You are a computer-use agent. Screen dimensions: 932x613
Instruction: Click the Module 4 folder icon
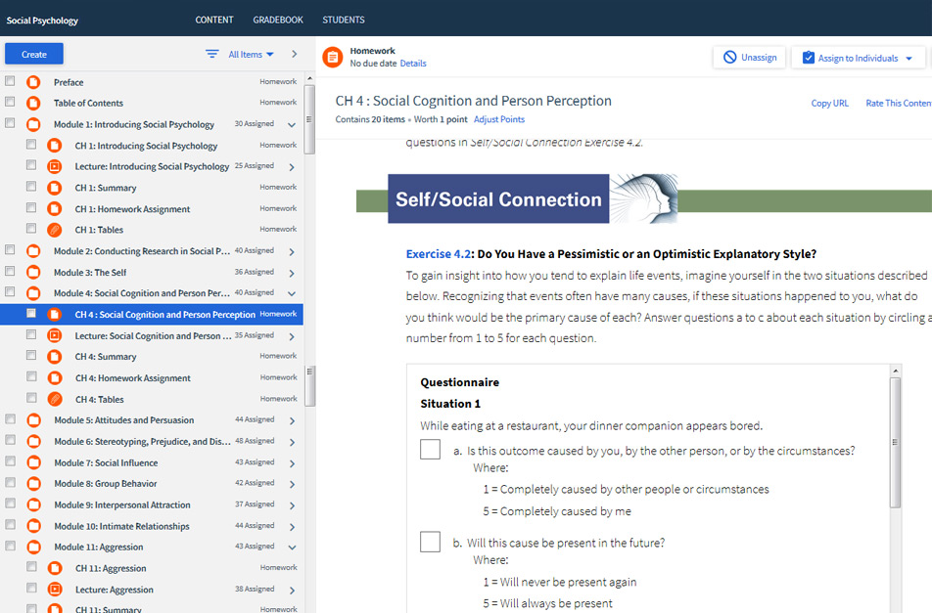tap(33, 293)
